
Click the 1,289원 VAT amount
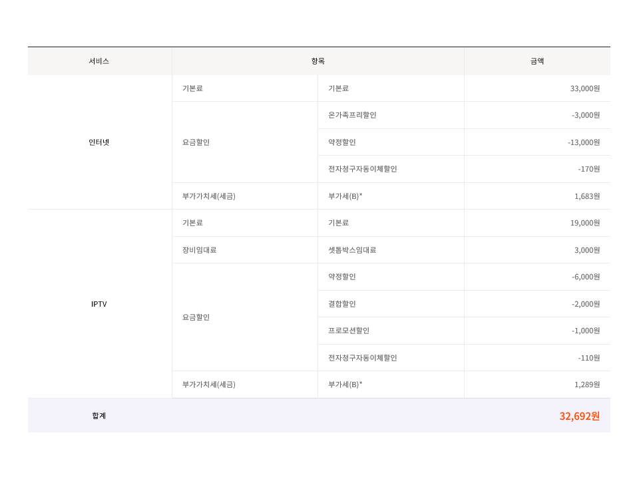pos(586,385)
